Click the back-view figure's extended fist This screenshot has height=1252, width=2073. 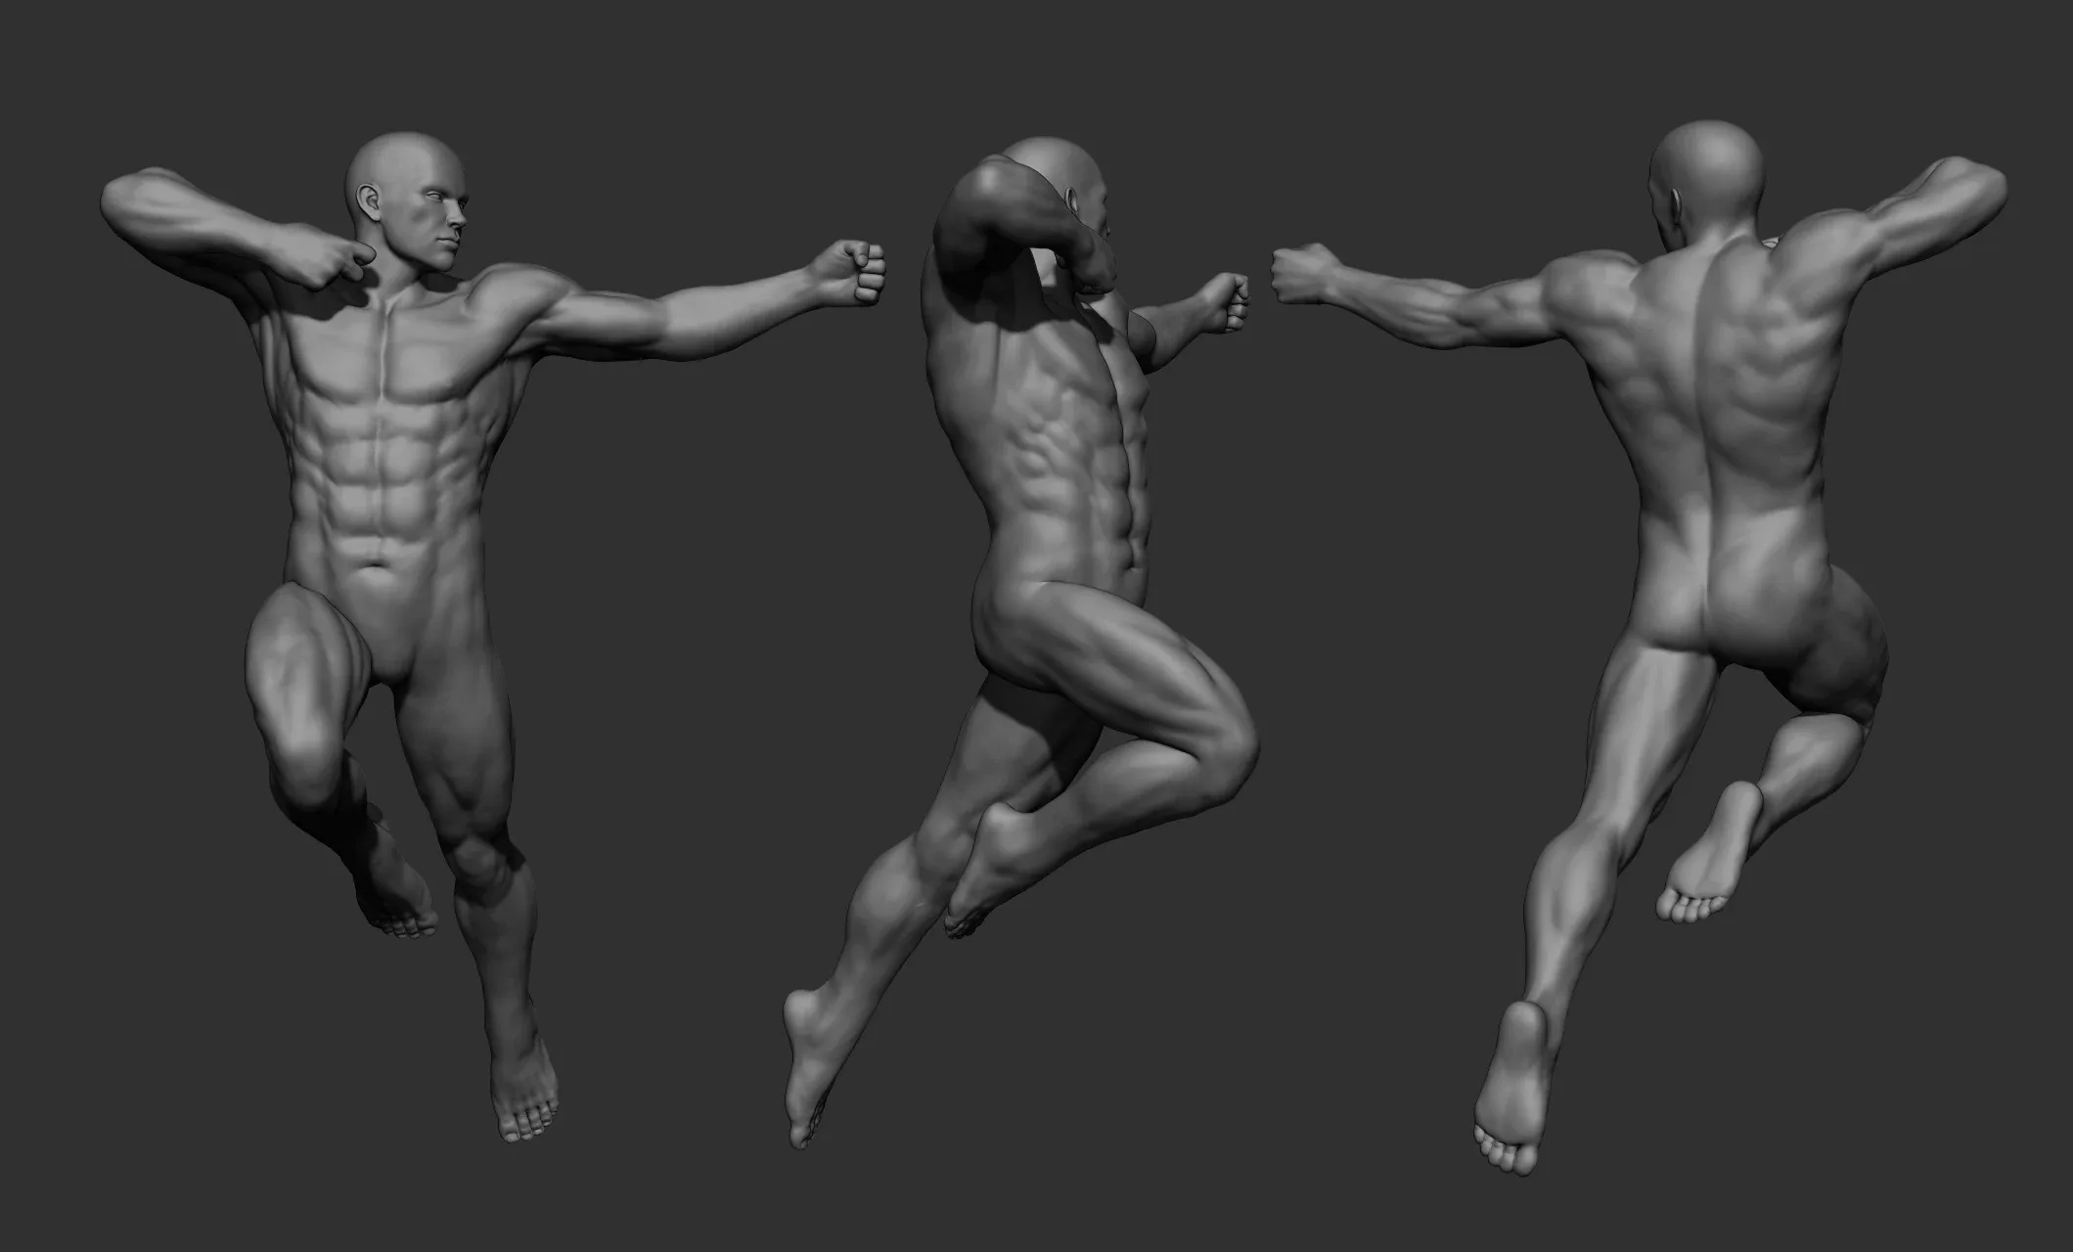click(1303, 274)
